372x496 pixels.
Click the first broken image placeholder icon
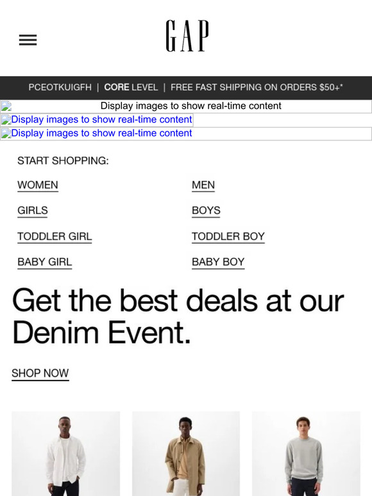[6, 106]
